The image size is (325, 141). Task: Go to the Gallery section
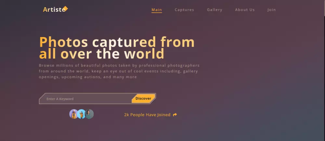point(214,10)
